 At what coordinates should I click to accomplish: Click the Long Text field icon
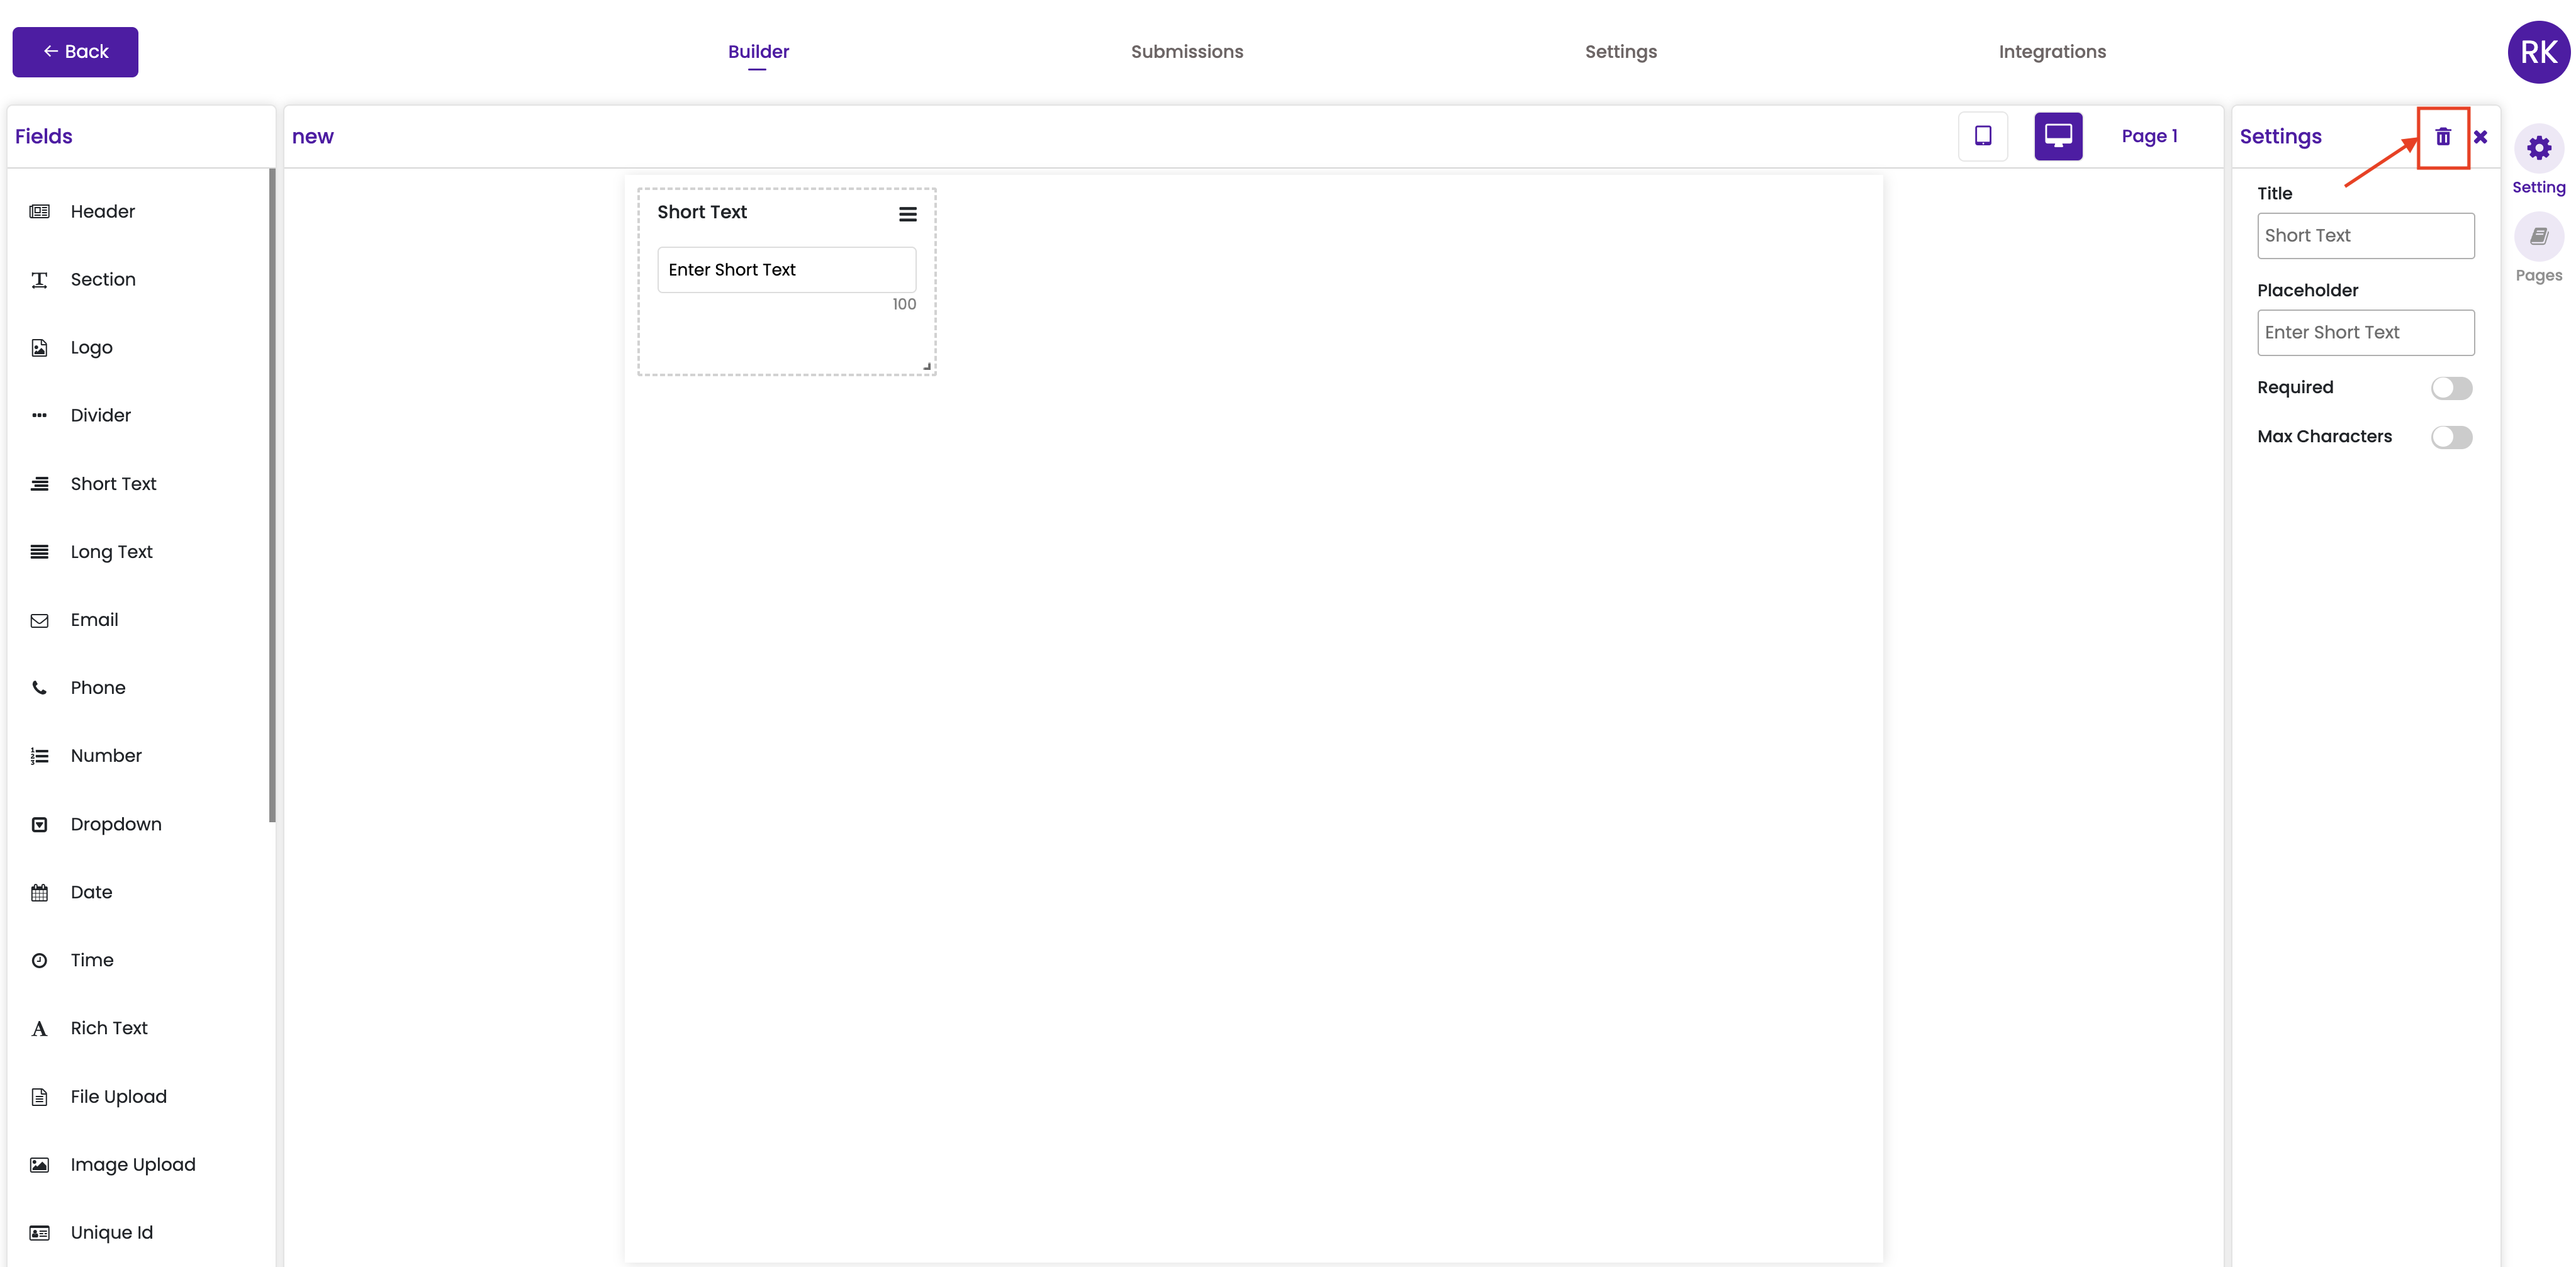(39, 552)
